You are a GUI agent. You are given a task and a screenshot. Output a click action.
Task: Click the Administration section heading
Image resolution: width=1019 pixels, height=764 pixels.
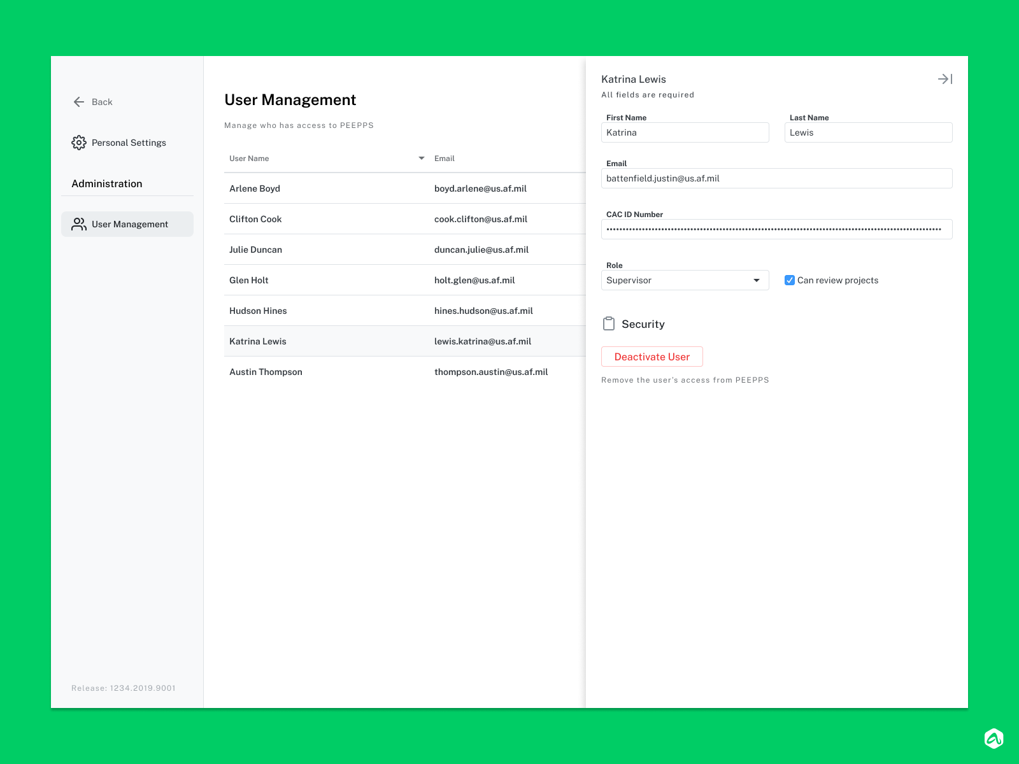point(107,183)
